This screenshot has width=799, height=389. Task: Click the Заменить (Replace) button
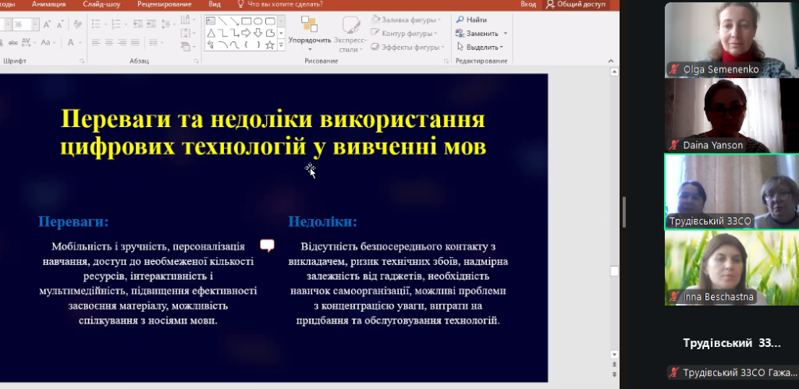pos(481,34)
